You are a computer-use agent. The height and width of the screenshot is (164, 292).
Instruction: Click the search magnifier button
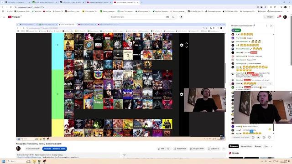pos(173,17)
